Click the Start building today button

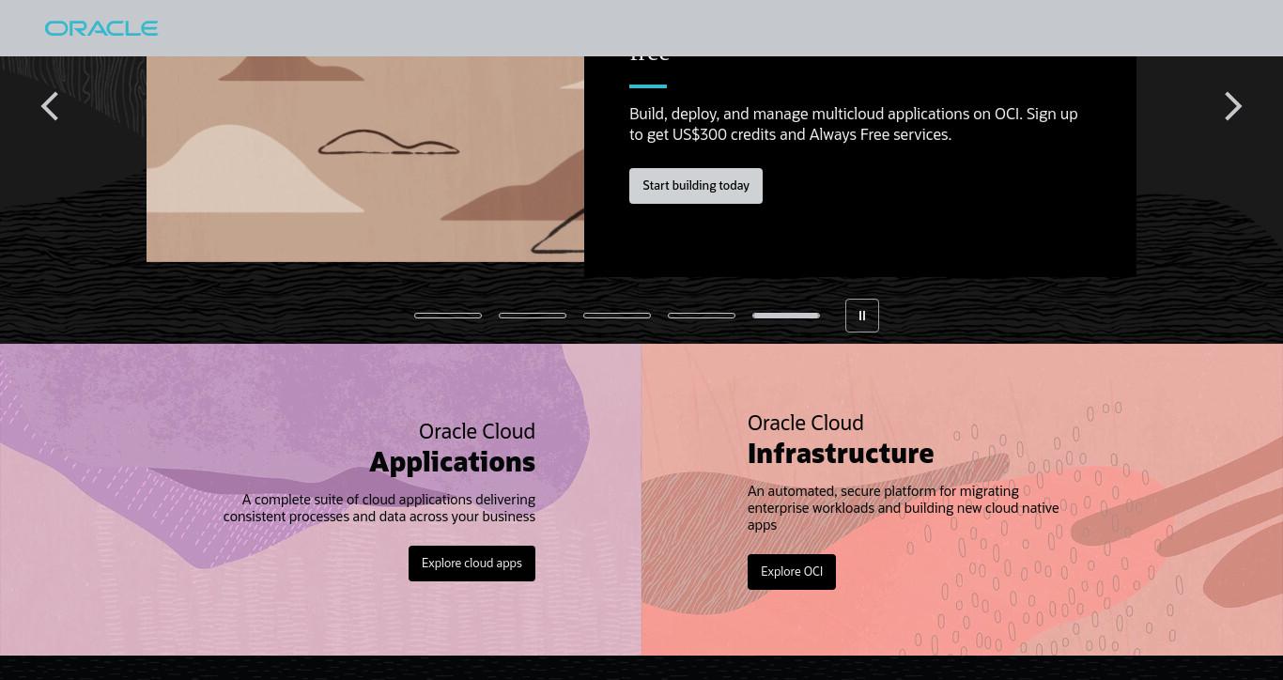click(x=696, y=186)
